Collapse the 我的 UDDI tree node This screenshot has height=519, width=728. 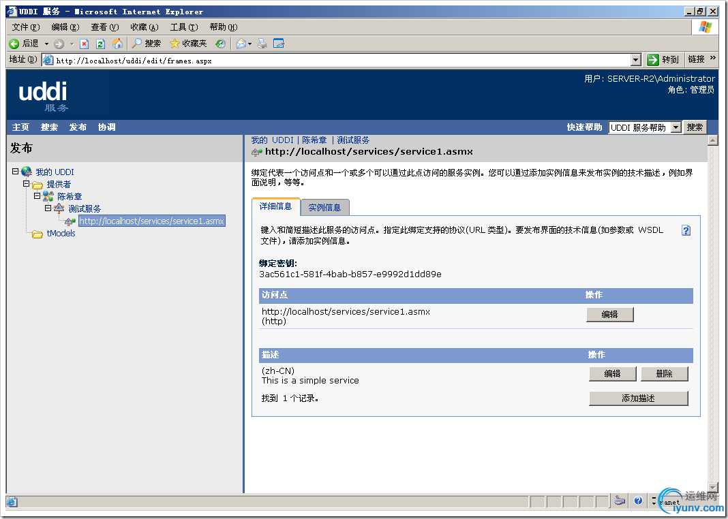click(x=15, y=171)
